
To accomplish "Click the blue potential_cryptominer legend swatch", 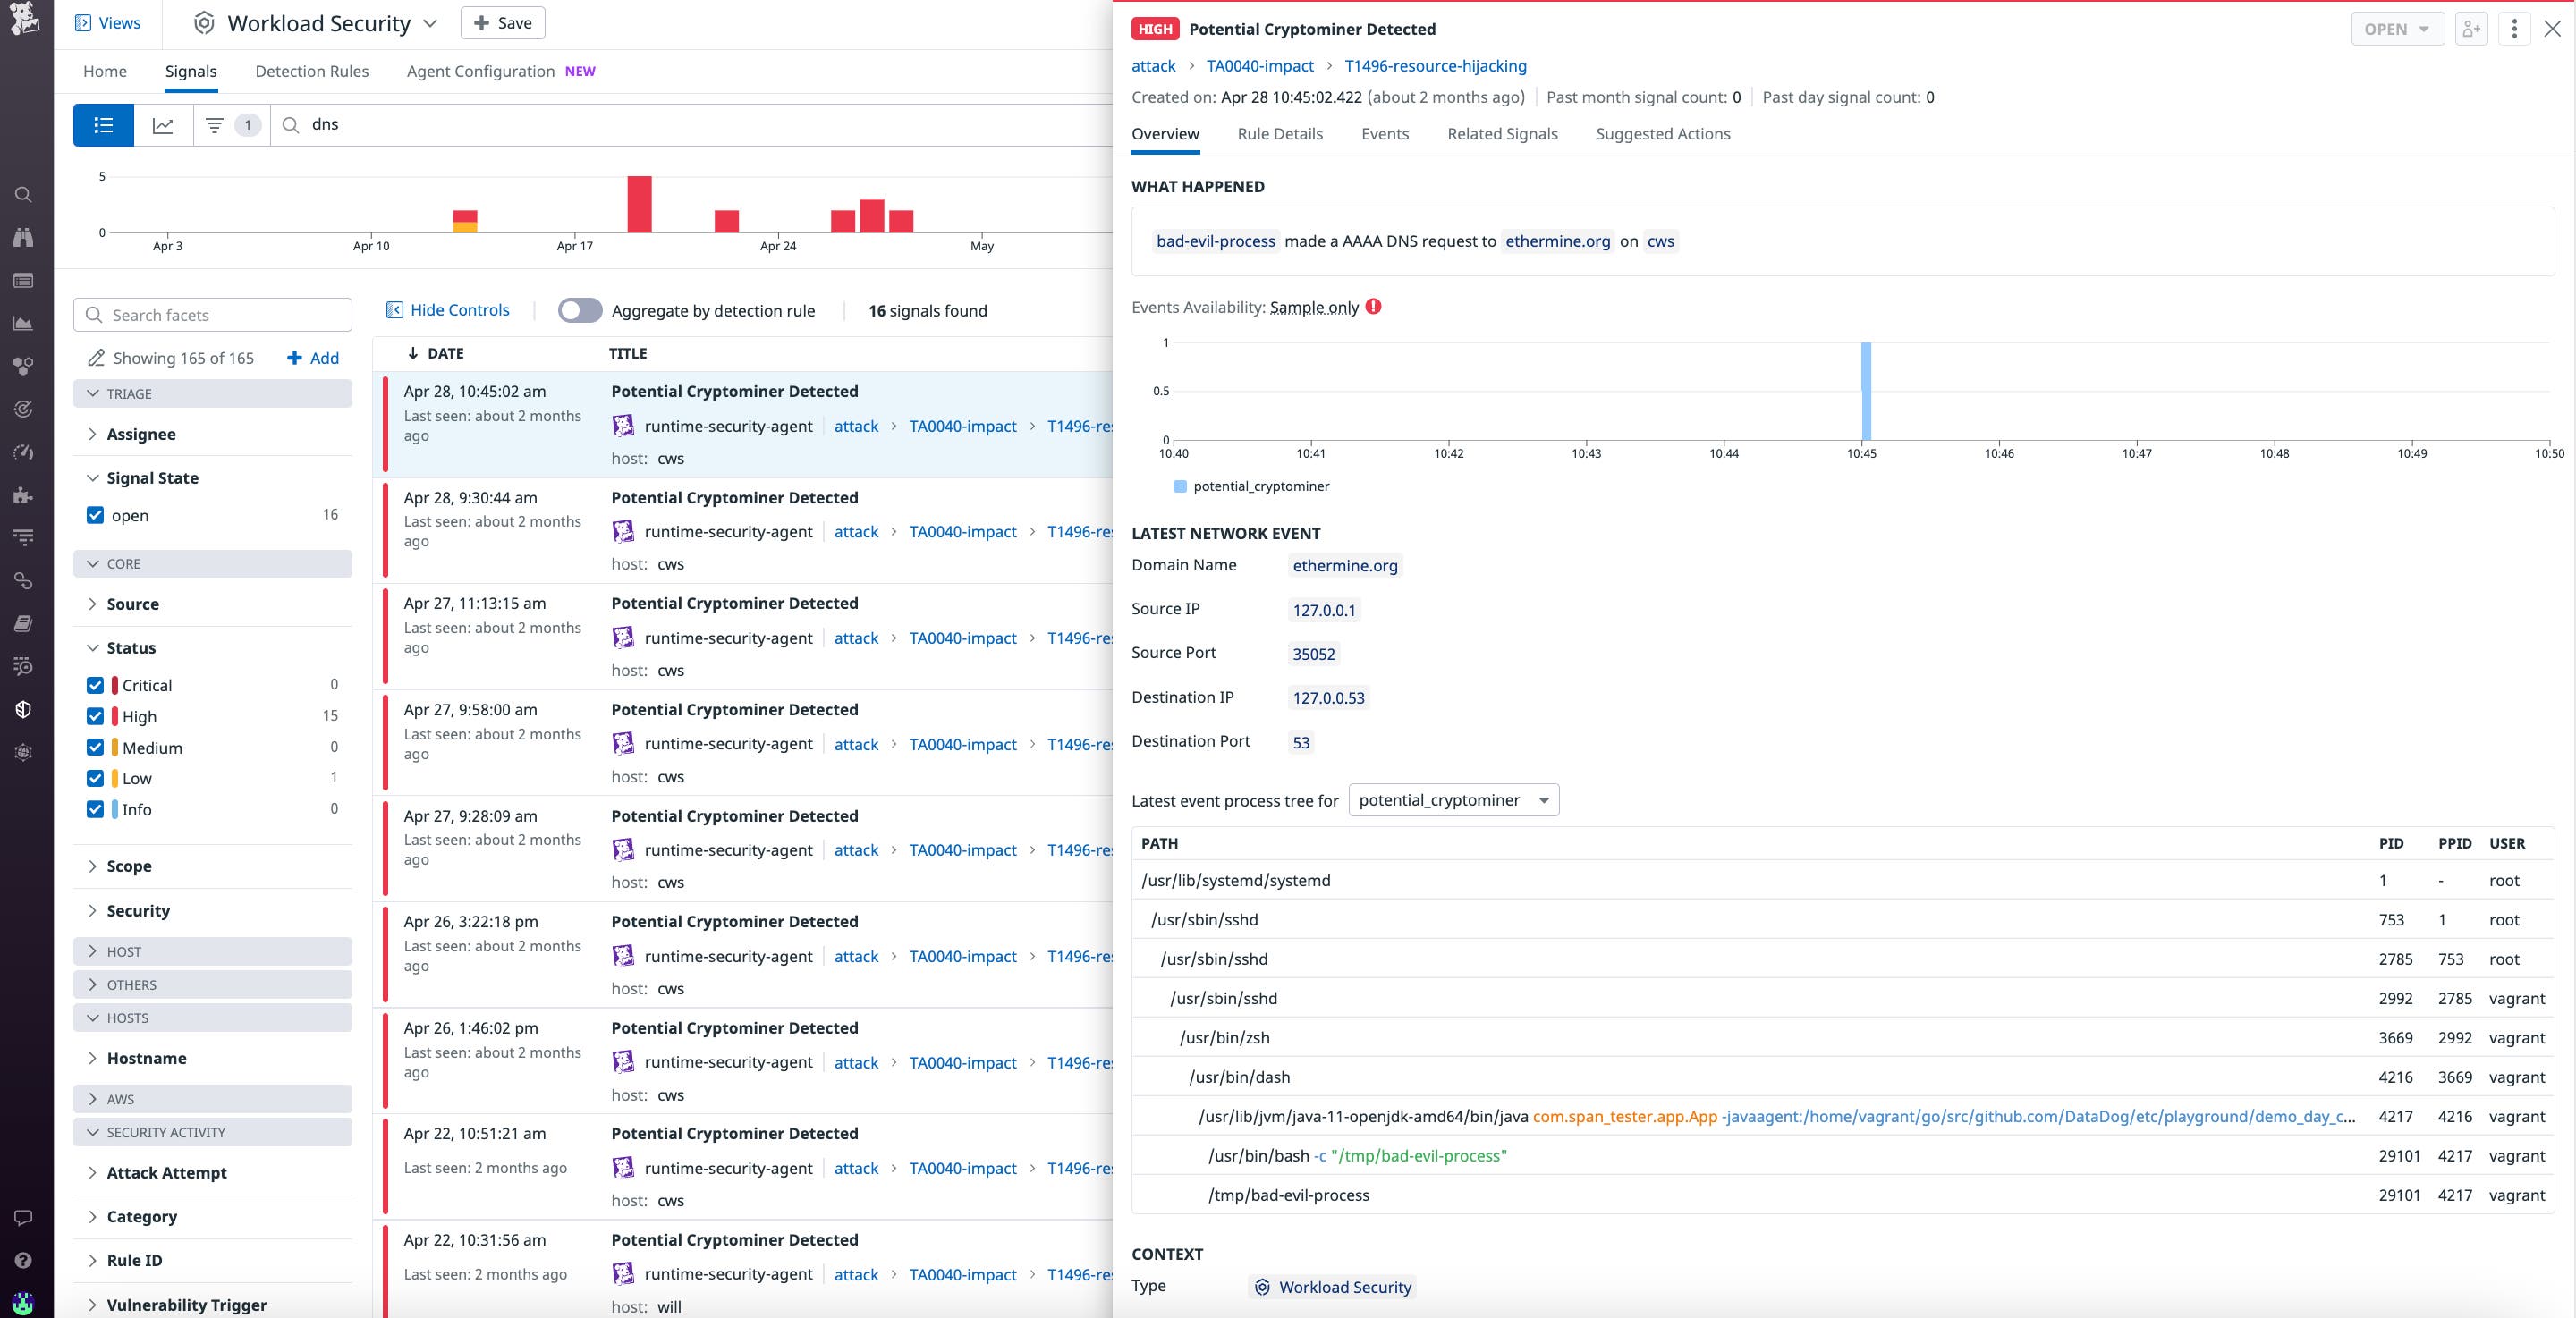I will 1180,486.
